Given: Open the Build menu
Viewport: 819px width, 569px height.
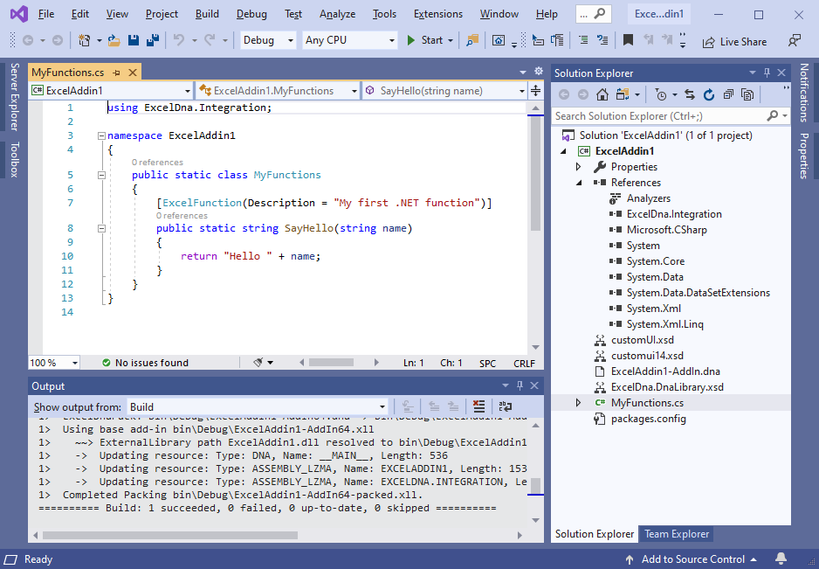Looking at the screenshot, I should coord(207,14).
